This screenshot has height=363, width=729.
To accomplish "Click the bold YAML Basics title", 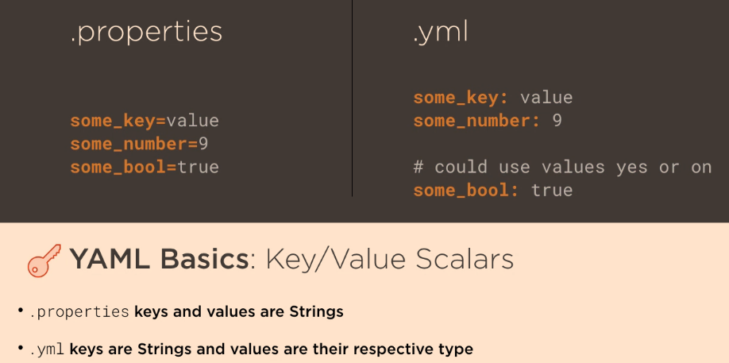I will 160,260.
